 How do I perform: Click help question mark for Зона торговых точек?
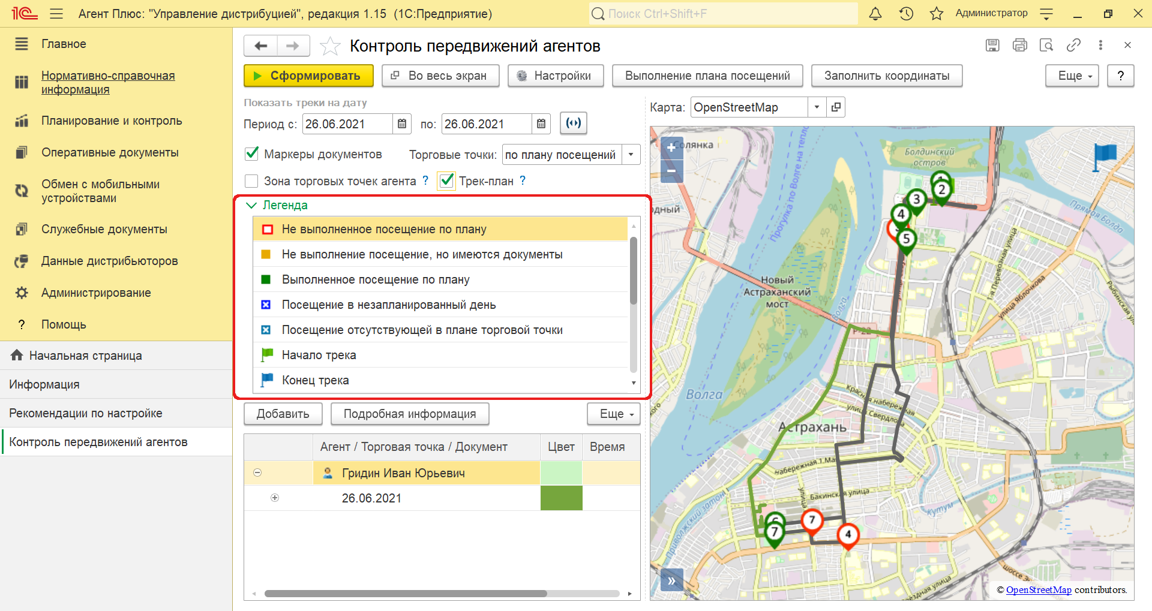coord(425,180)
